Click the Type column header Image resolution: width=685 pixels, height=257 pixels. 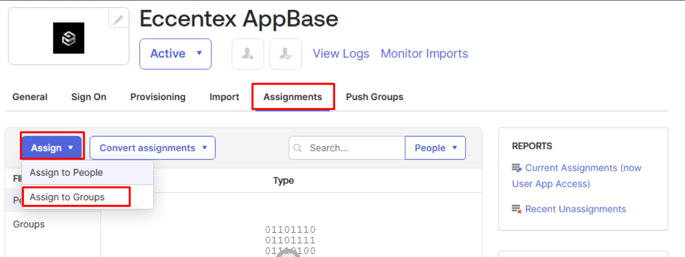284,181
